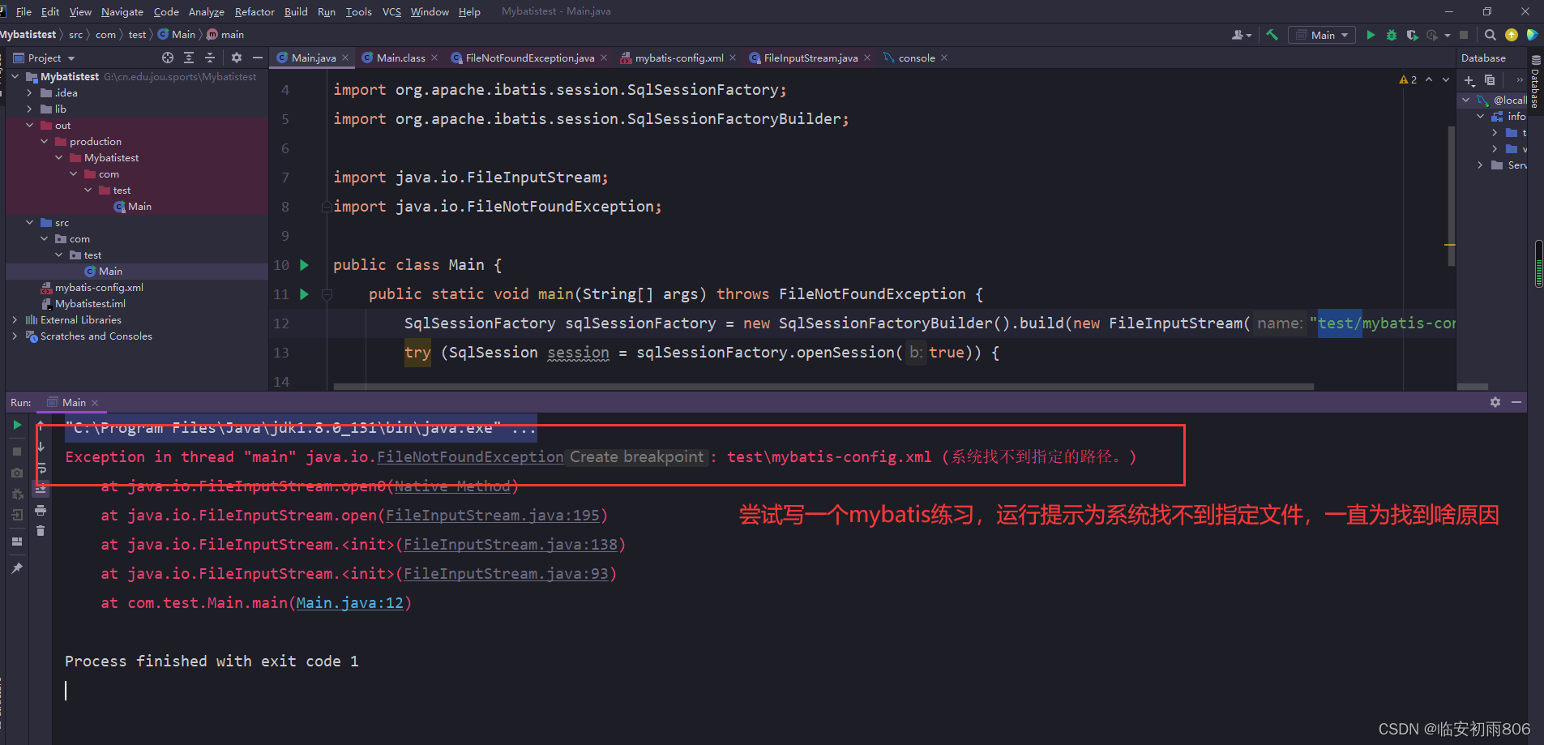Click FileNotFoundException link in console

[470, 457]
